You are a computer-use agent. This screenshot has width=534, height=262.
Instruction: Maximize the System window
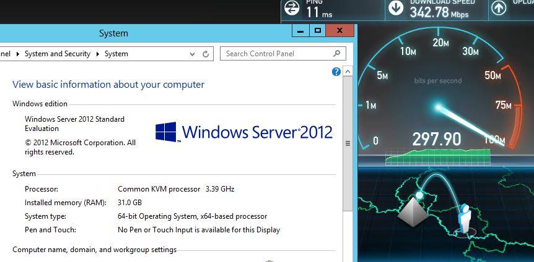317,30
